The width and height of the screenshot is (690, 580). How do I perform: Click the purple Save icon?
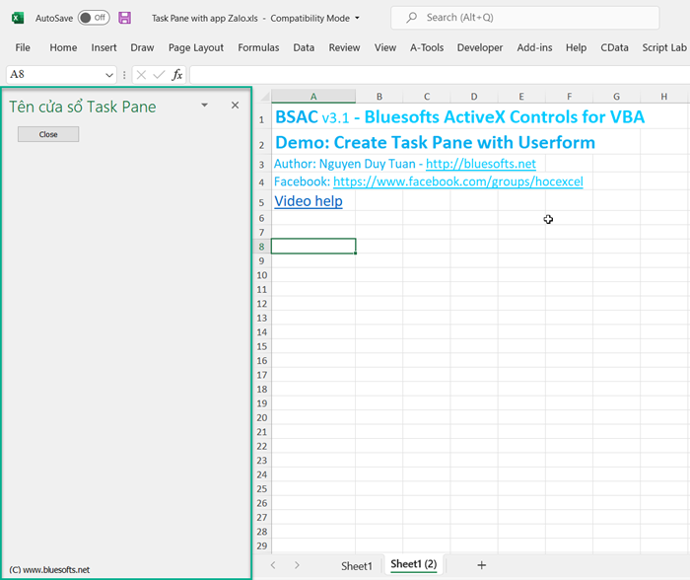[x=124, y=18]
